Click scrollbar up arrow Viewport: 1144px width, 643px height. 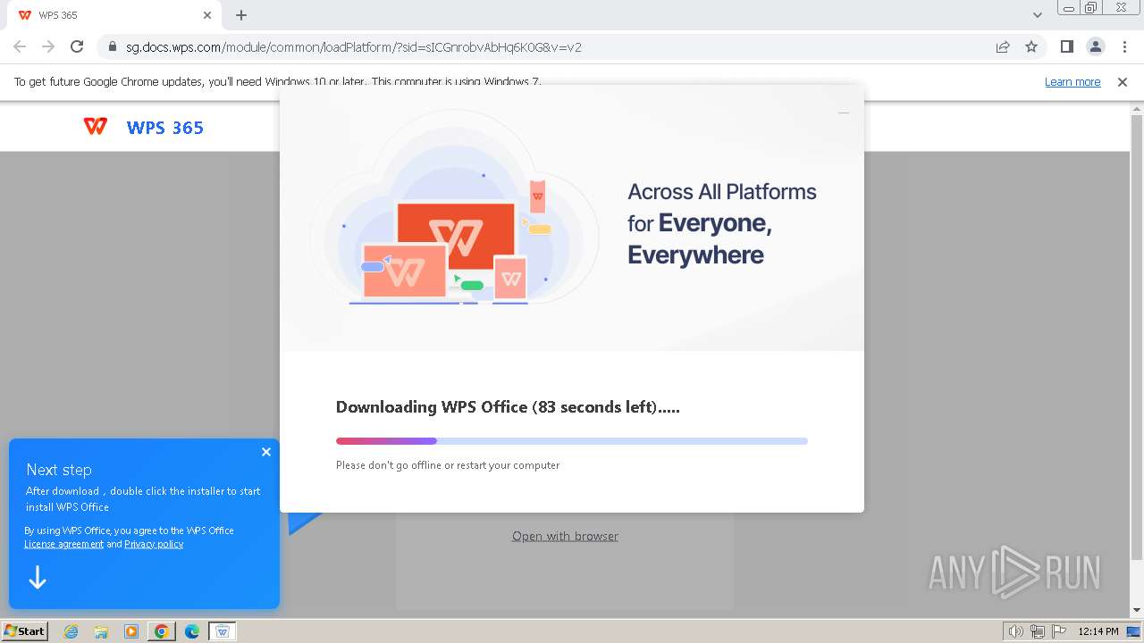click(1137, 109)
